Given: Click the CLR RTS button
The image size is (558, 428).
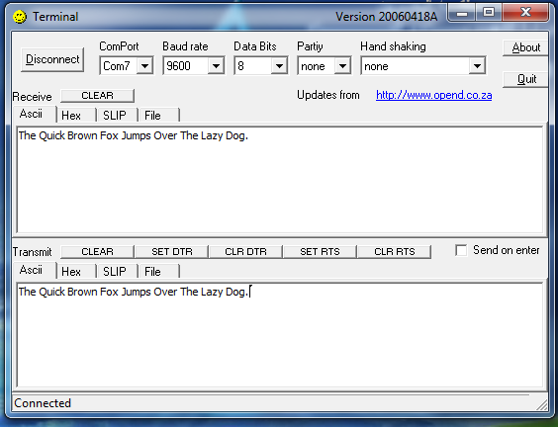Looking at the screenshot, I should 395,252.
